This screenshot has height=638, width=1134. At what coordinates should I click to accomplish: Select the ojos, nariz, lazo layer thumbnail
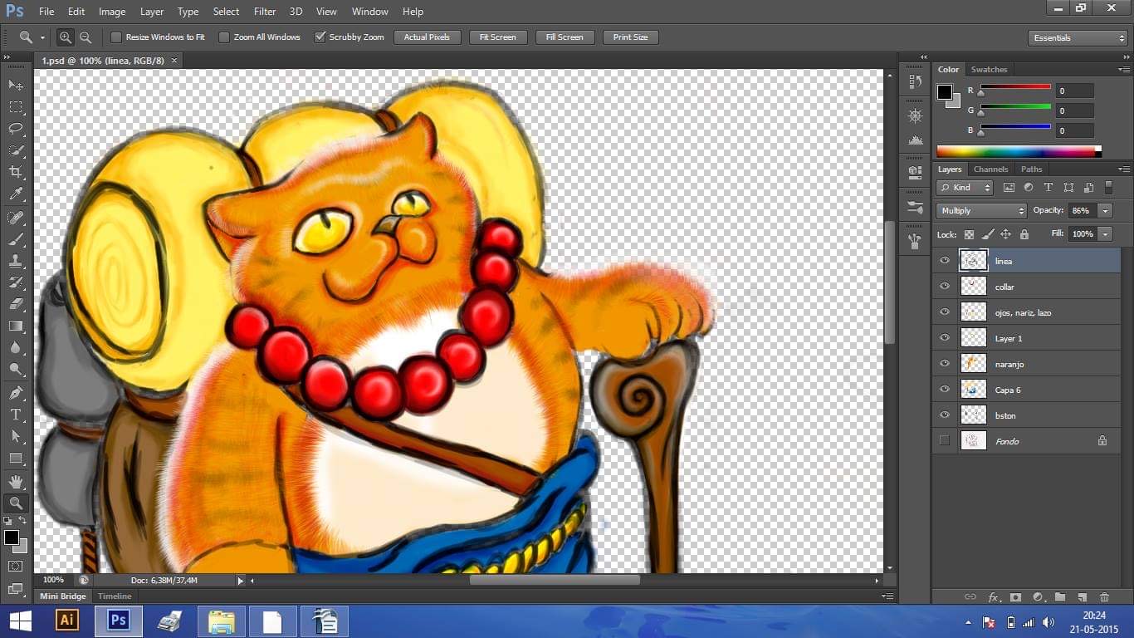pyautogui.click(x=974, y=312)
